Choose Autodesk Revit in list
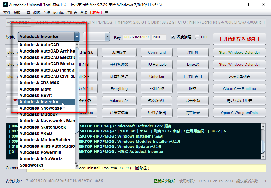 pos(46,95)
